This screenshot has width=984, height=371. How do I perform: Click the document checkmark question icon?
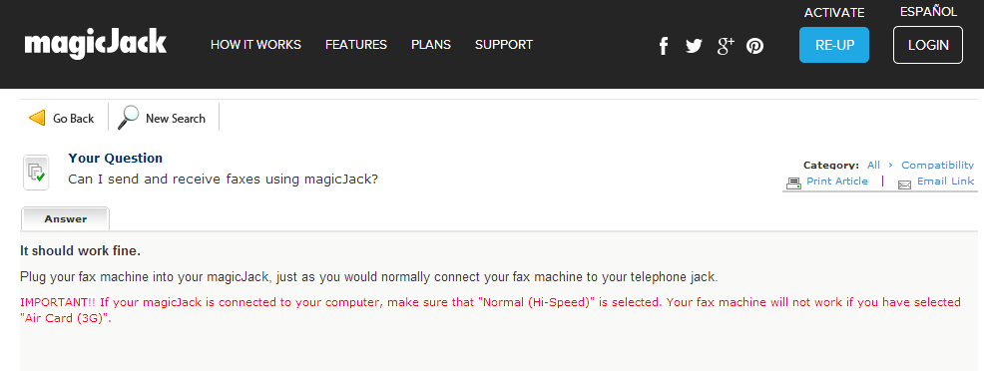point(36,173)
